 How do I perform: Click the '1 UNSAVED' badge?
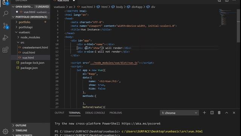pyautogui.click(x=42, y=7)
